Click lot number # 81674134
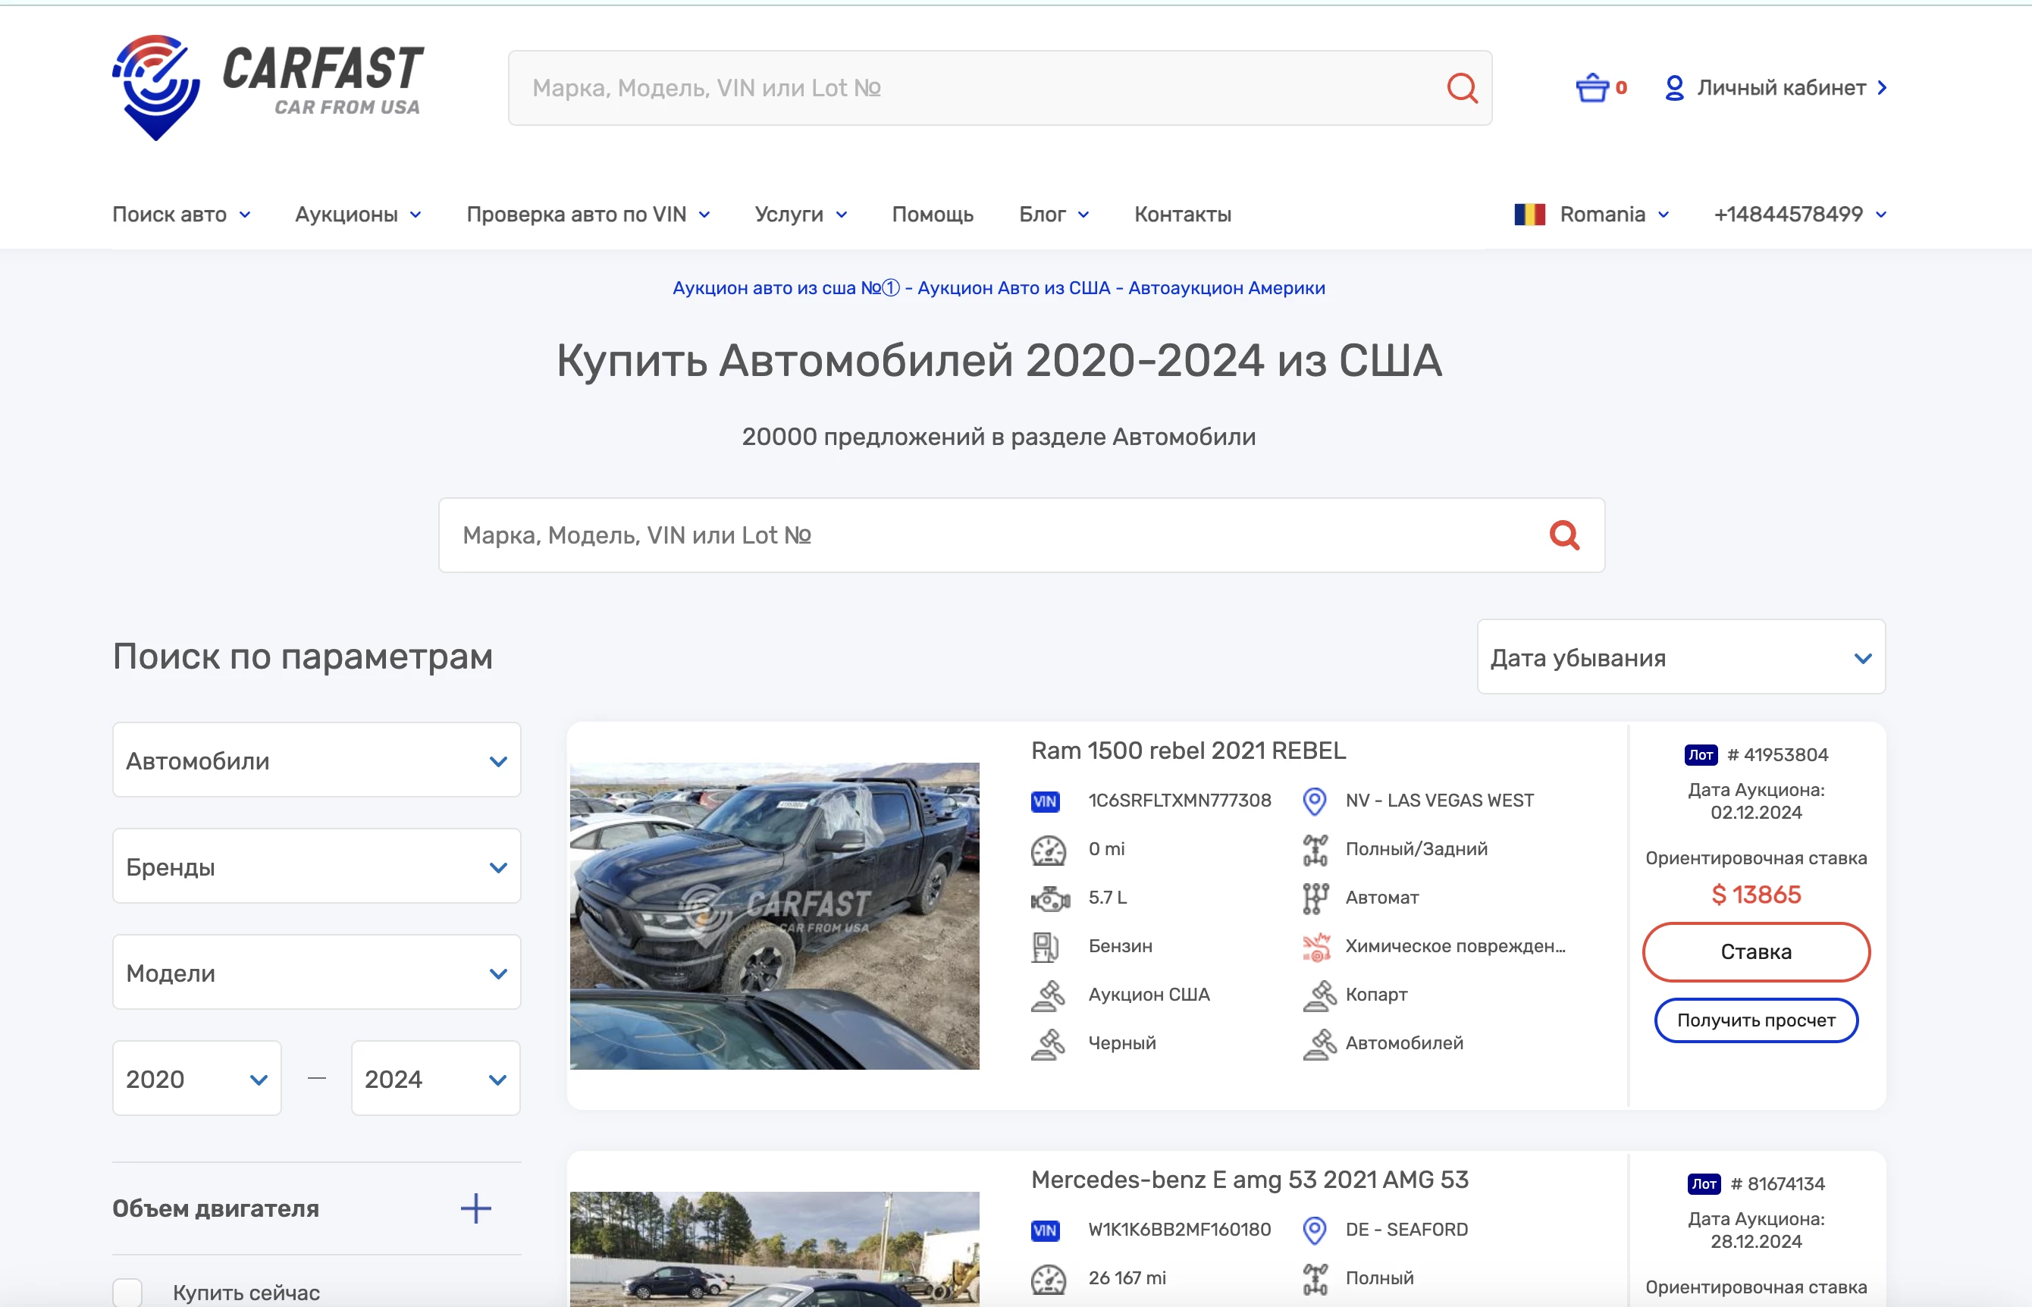The height and width of the screenshot is (1307, 2032). (x=1777, y=1184)
